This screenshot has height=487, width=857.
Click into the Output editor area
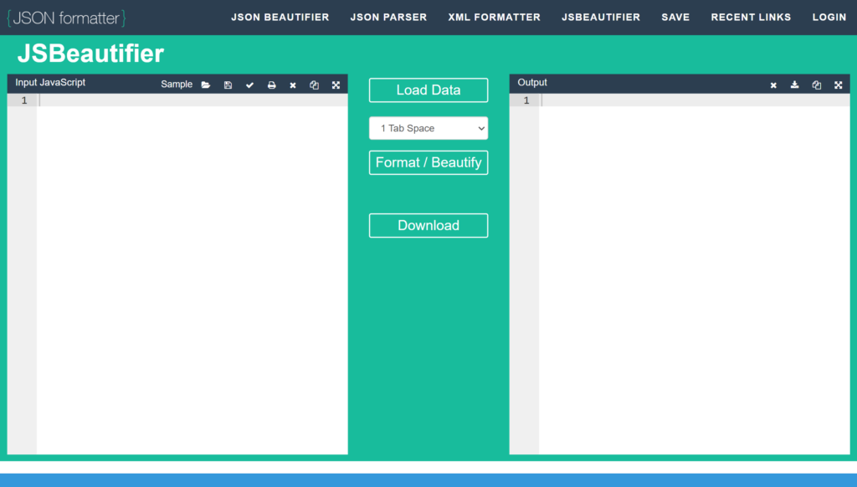694,274
